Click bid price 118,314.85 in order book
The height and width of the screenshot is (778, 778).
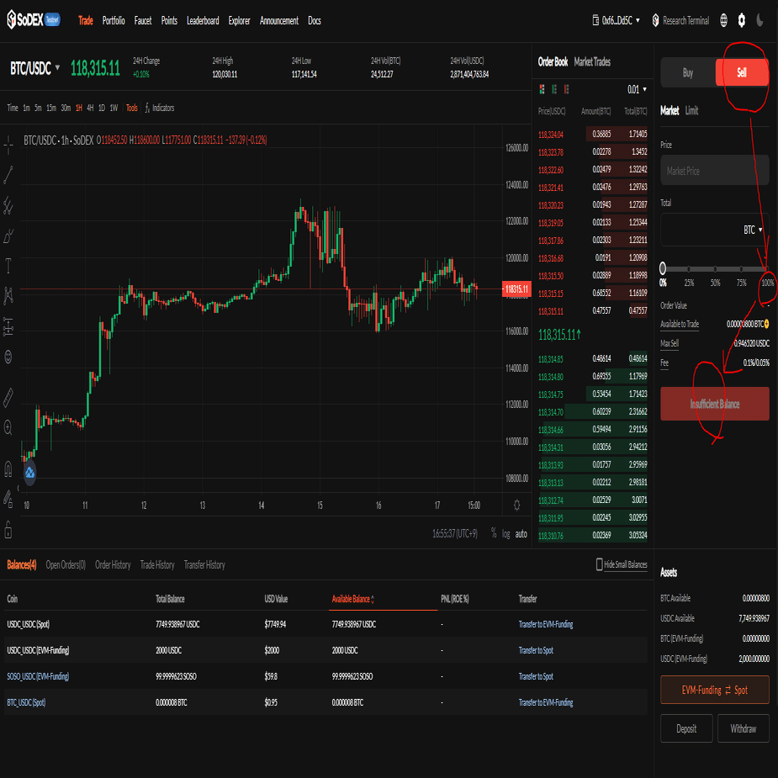coord(551,359)
